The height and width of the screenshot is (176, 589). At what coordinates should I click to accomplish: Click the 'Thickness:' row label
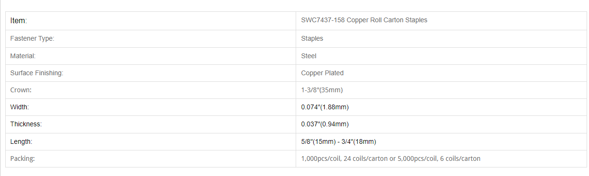[26, 124]
